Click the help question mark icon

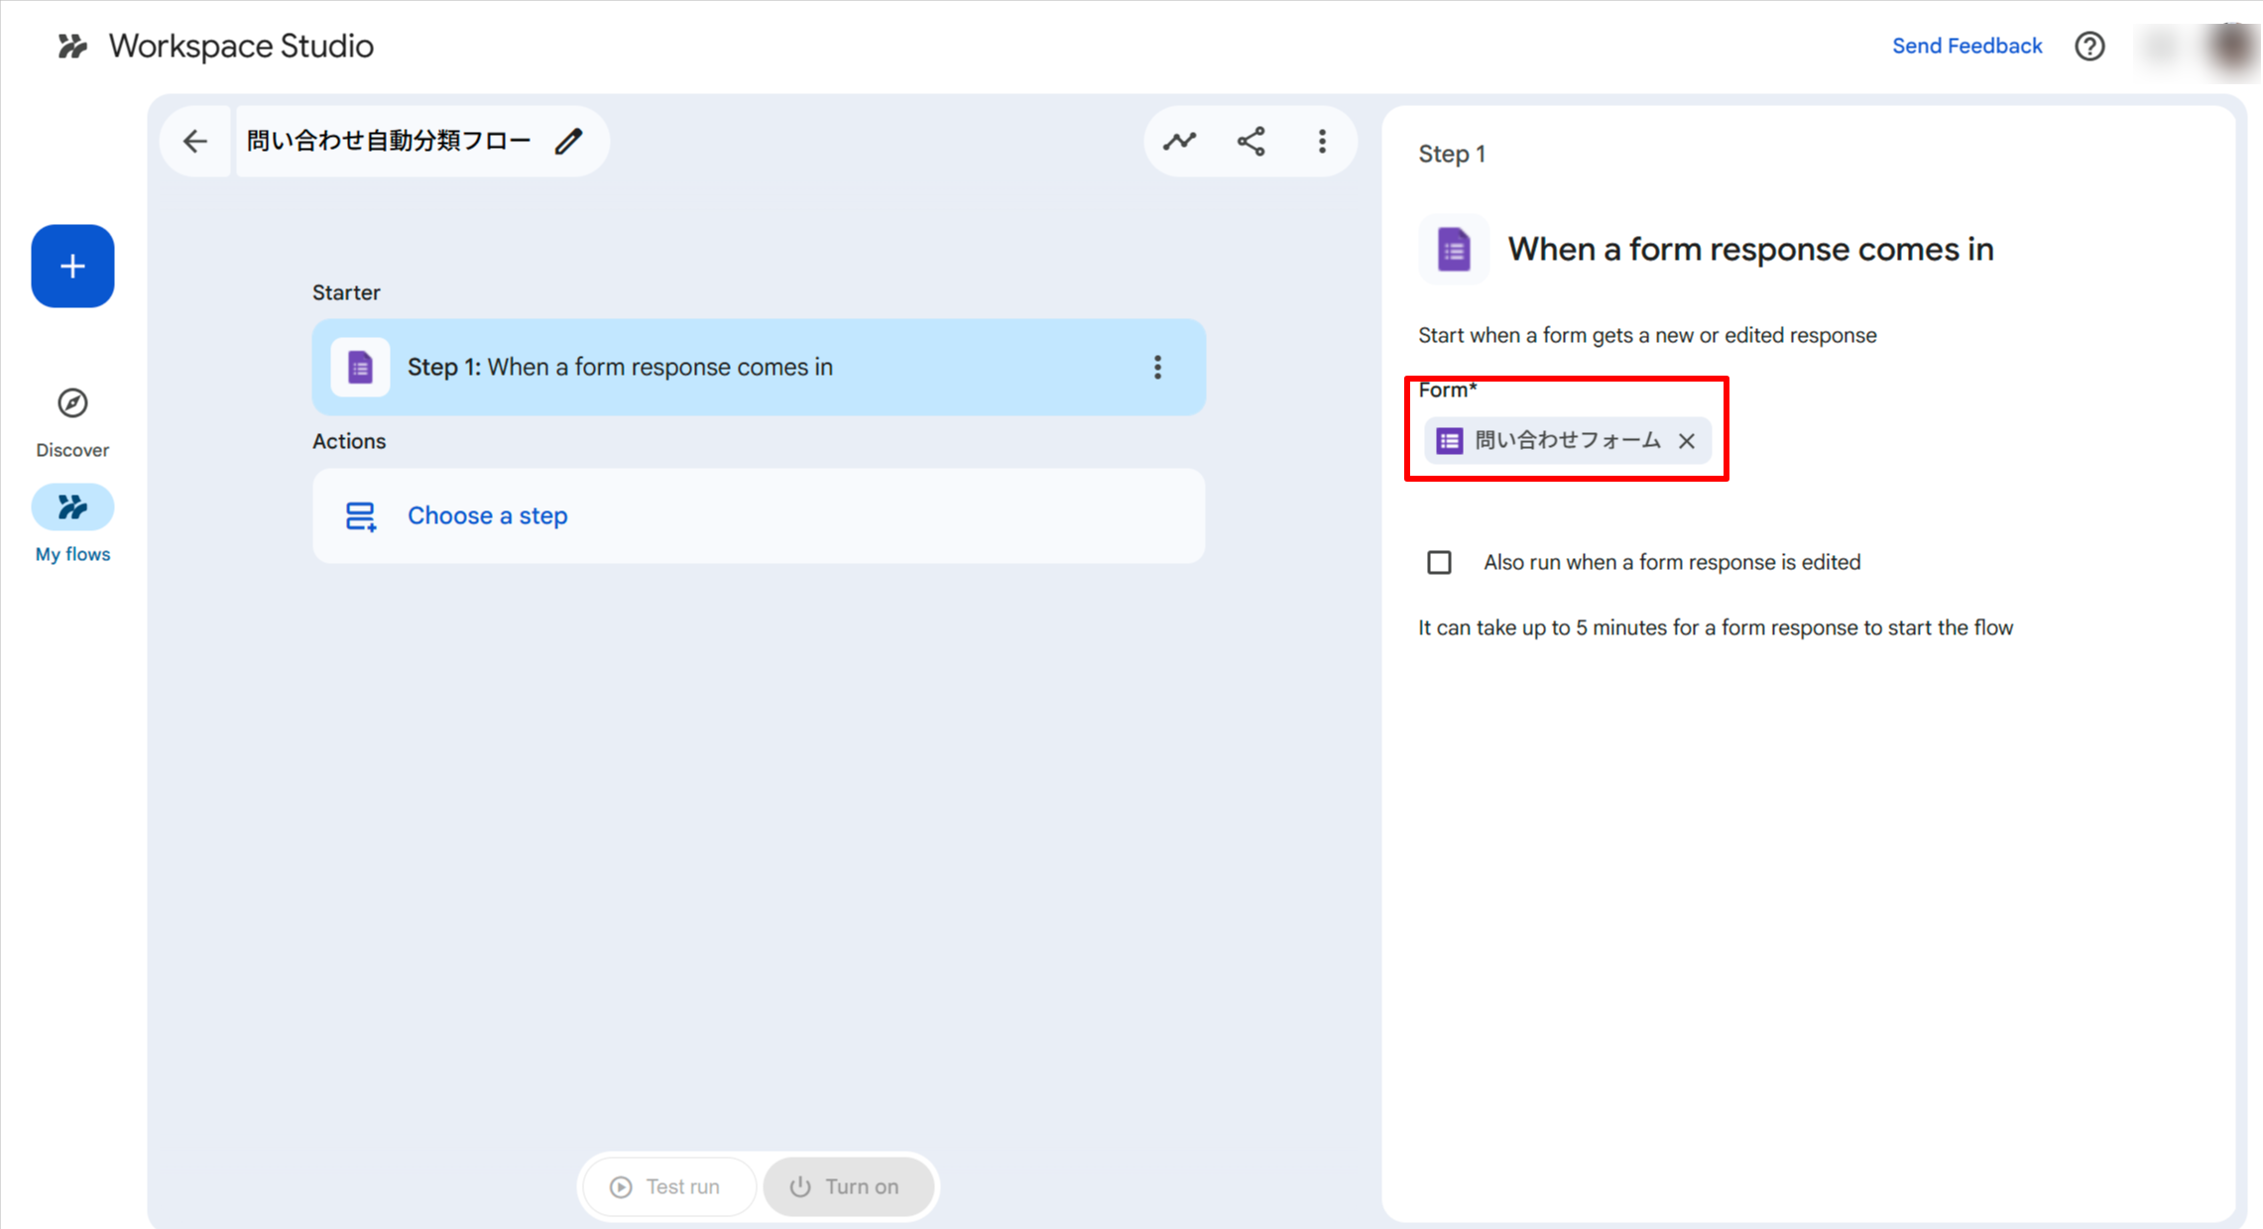2089,47
